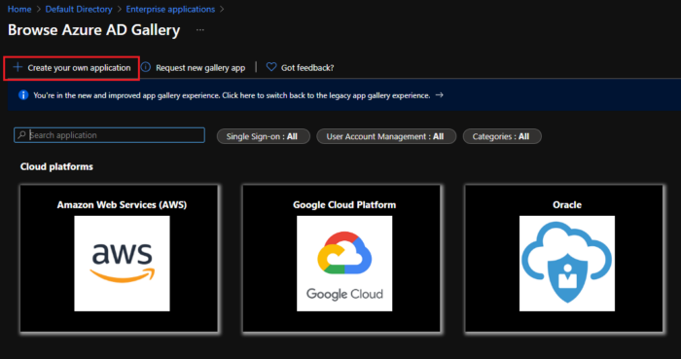Select the Google Cloud Platform title
The width and height of the screenshot is (681, 359).
pos(344,205)
